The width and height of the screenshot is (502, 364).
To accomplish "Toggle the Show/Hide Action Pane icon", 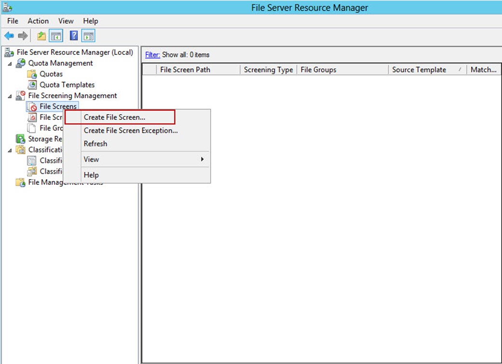I will pyautogui.click(x=88, y=36).
